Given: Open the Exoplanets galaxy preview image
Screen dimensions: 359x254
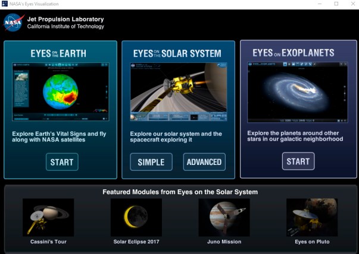Looking at the screenshot, I should pos(298,92).
